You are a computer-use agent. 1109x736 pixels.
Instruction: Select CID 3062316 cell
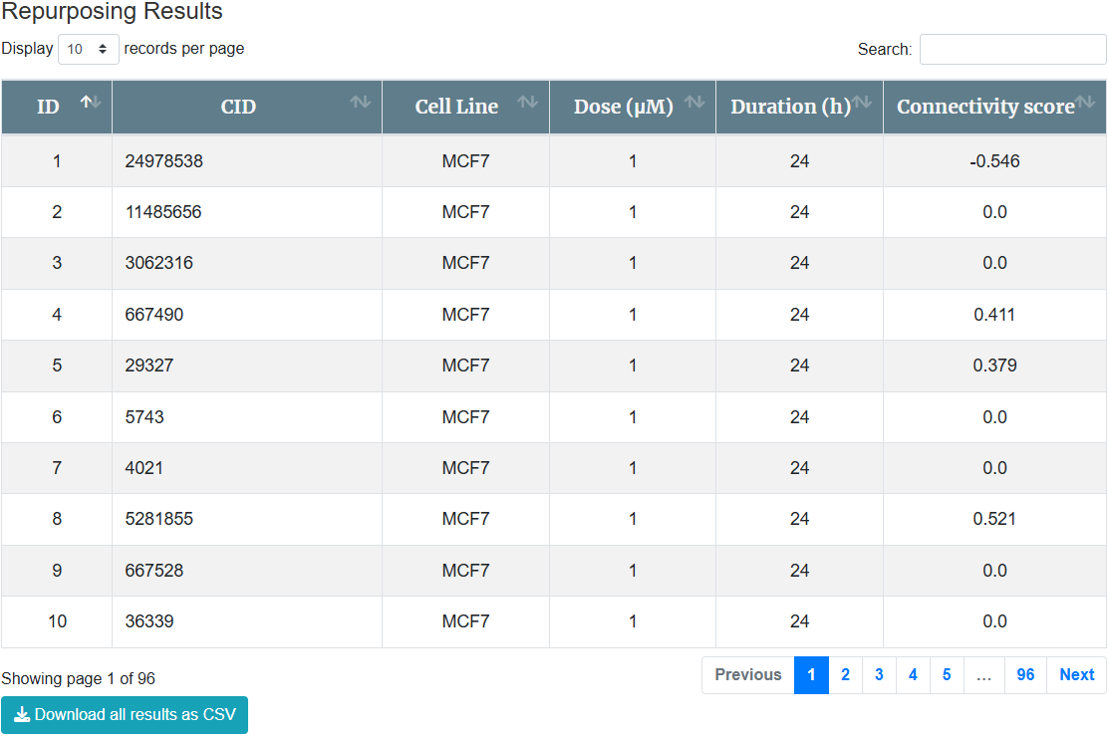pyautogui.click(x=247, y=263)
